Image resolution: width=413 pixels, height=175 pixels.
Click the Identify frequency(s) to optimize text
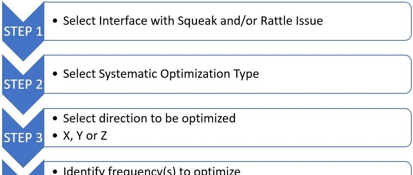[x=152, y=171]
